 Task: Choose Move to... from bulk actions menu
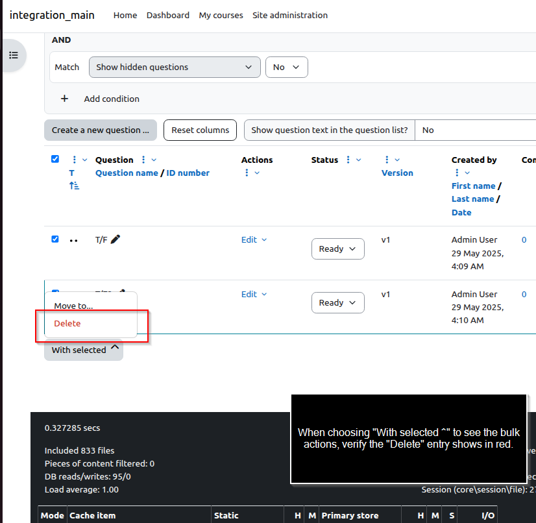pos(91,306)
